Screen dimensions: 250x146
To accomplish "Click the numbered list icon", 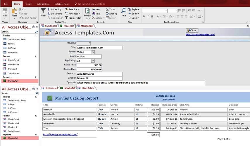I will (x=184, y=11).
